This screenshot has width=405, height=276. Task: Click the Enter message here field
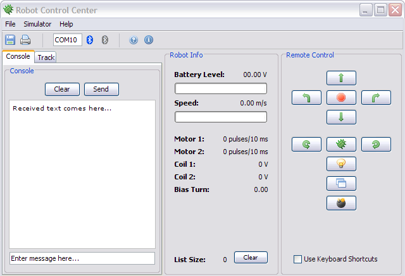coord(82,258)
